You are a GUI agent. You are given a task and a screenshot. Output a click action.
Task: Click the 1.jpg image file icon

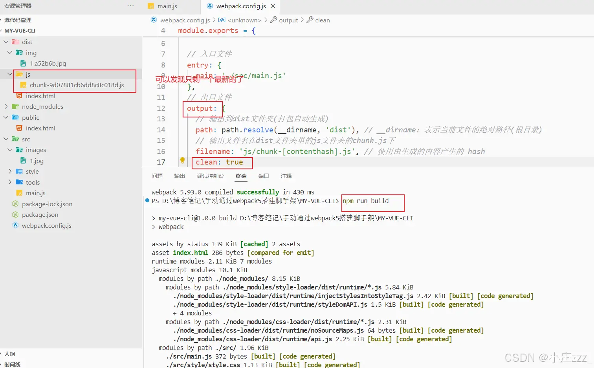pyautogui.click(x=23, y=161)
